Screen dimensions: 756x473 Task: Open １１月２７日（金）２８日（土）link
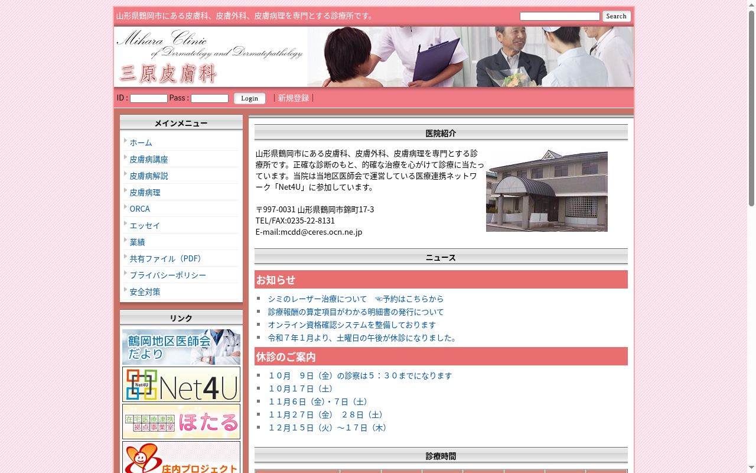tap(328, 415)
